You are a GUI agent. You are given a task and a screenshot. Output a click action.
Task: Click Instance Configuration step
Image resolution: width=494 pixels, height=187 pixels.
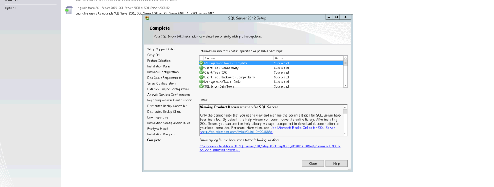pos(163,72)
